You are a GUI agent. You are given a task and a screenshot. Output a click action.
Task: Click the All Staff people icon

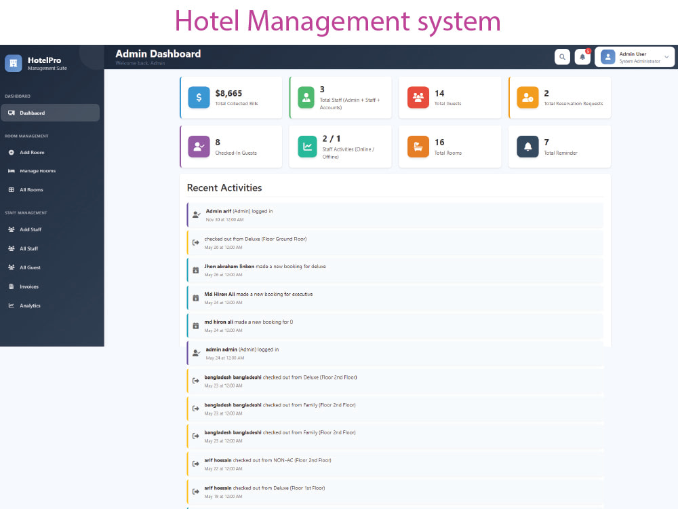(12, 248)
